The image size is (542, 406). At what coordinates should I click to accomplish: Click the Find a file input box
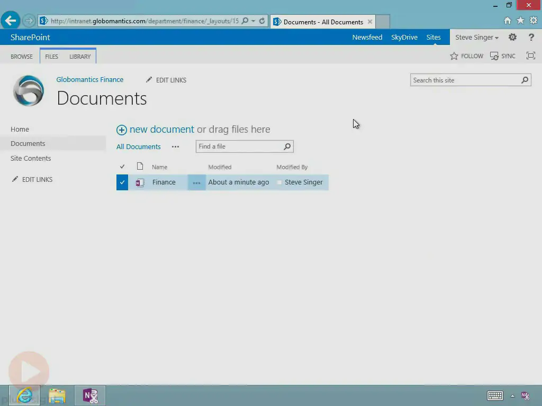pos(240,146)
